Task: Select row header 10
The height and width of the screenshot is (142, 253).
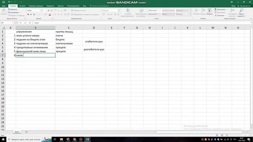Action: coord(3,67)
